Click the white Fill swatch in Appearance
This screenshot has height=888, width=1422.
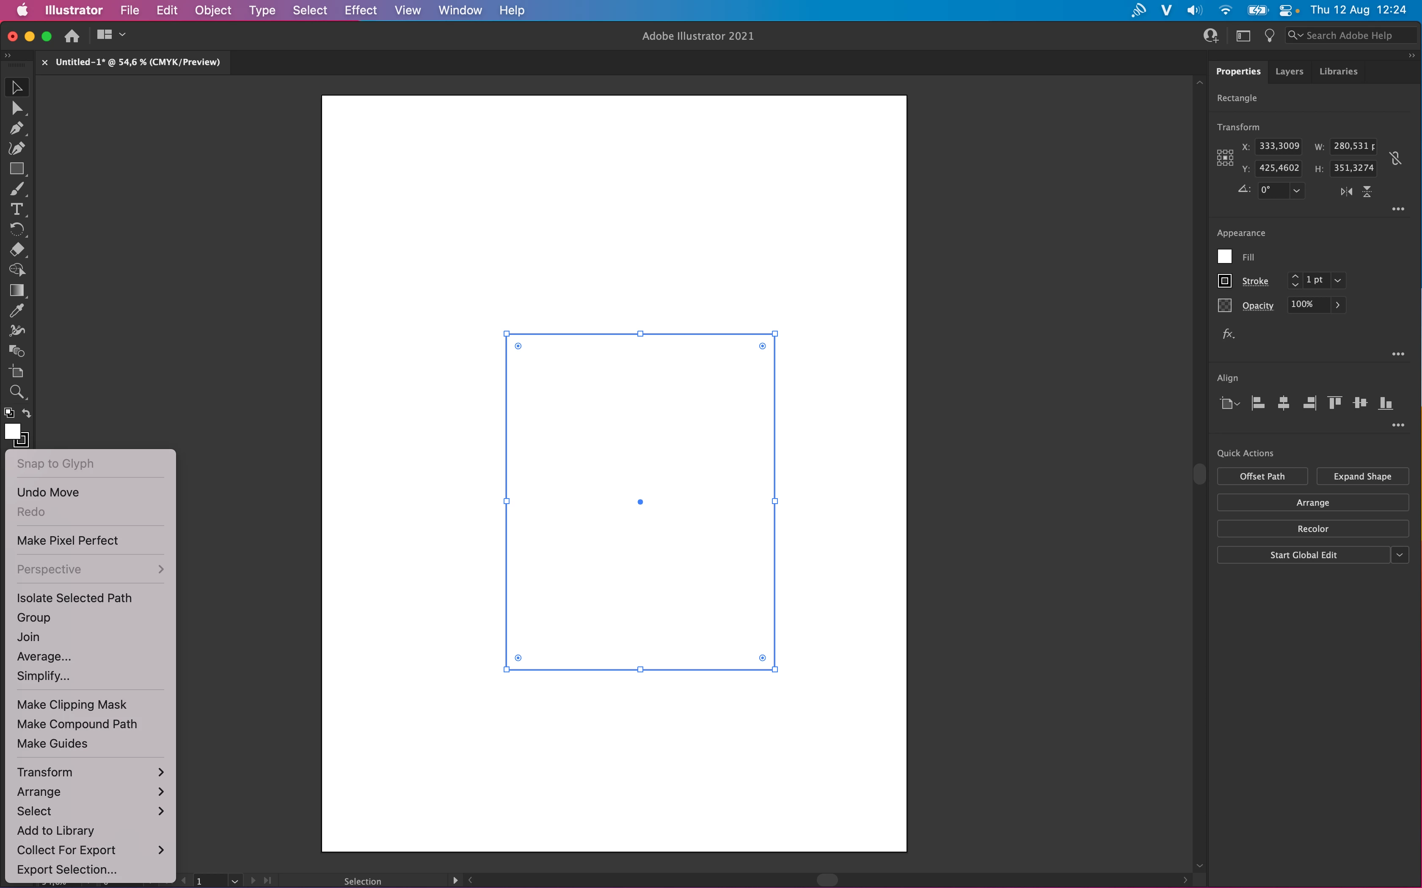click(1224, 257)
